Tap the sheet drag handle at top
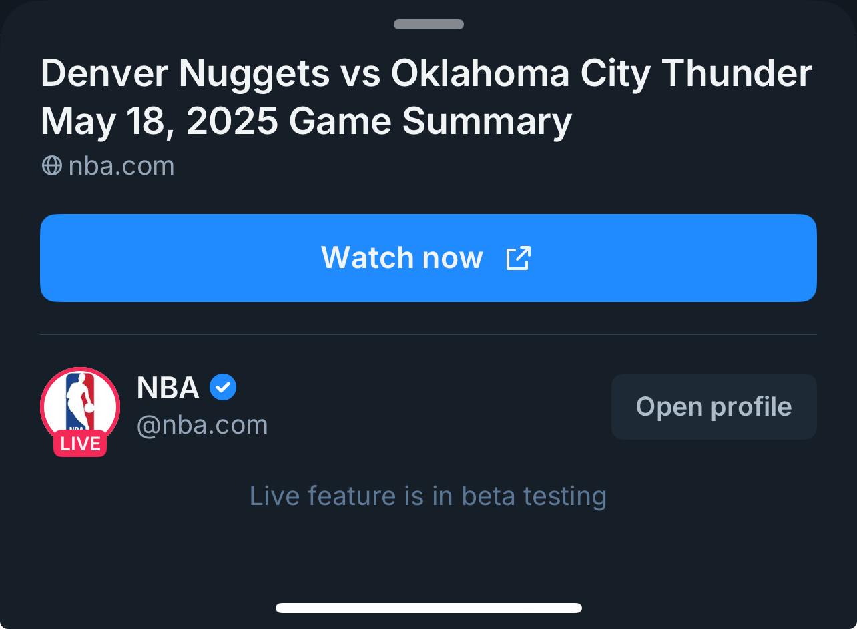 tap(429, 25)
